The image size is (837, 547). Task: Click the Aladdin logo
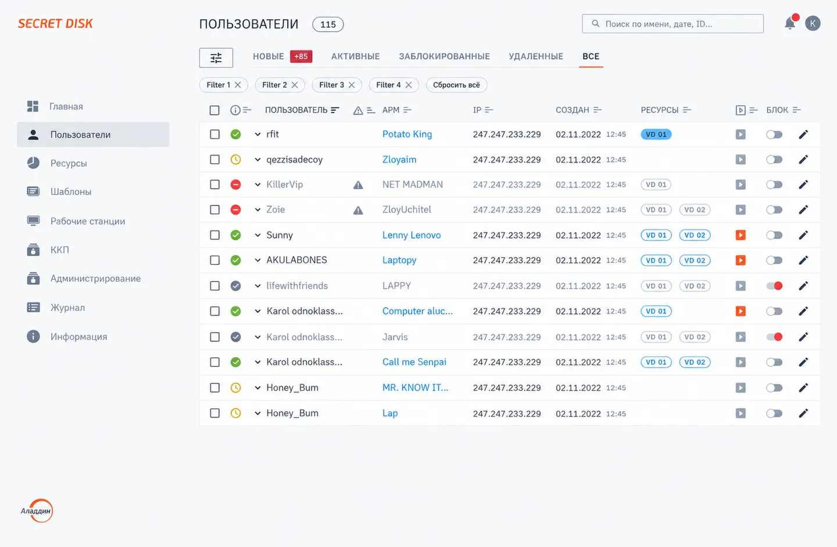(x=37, y=511)
